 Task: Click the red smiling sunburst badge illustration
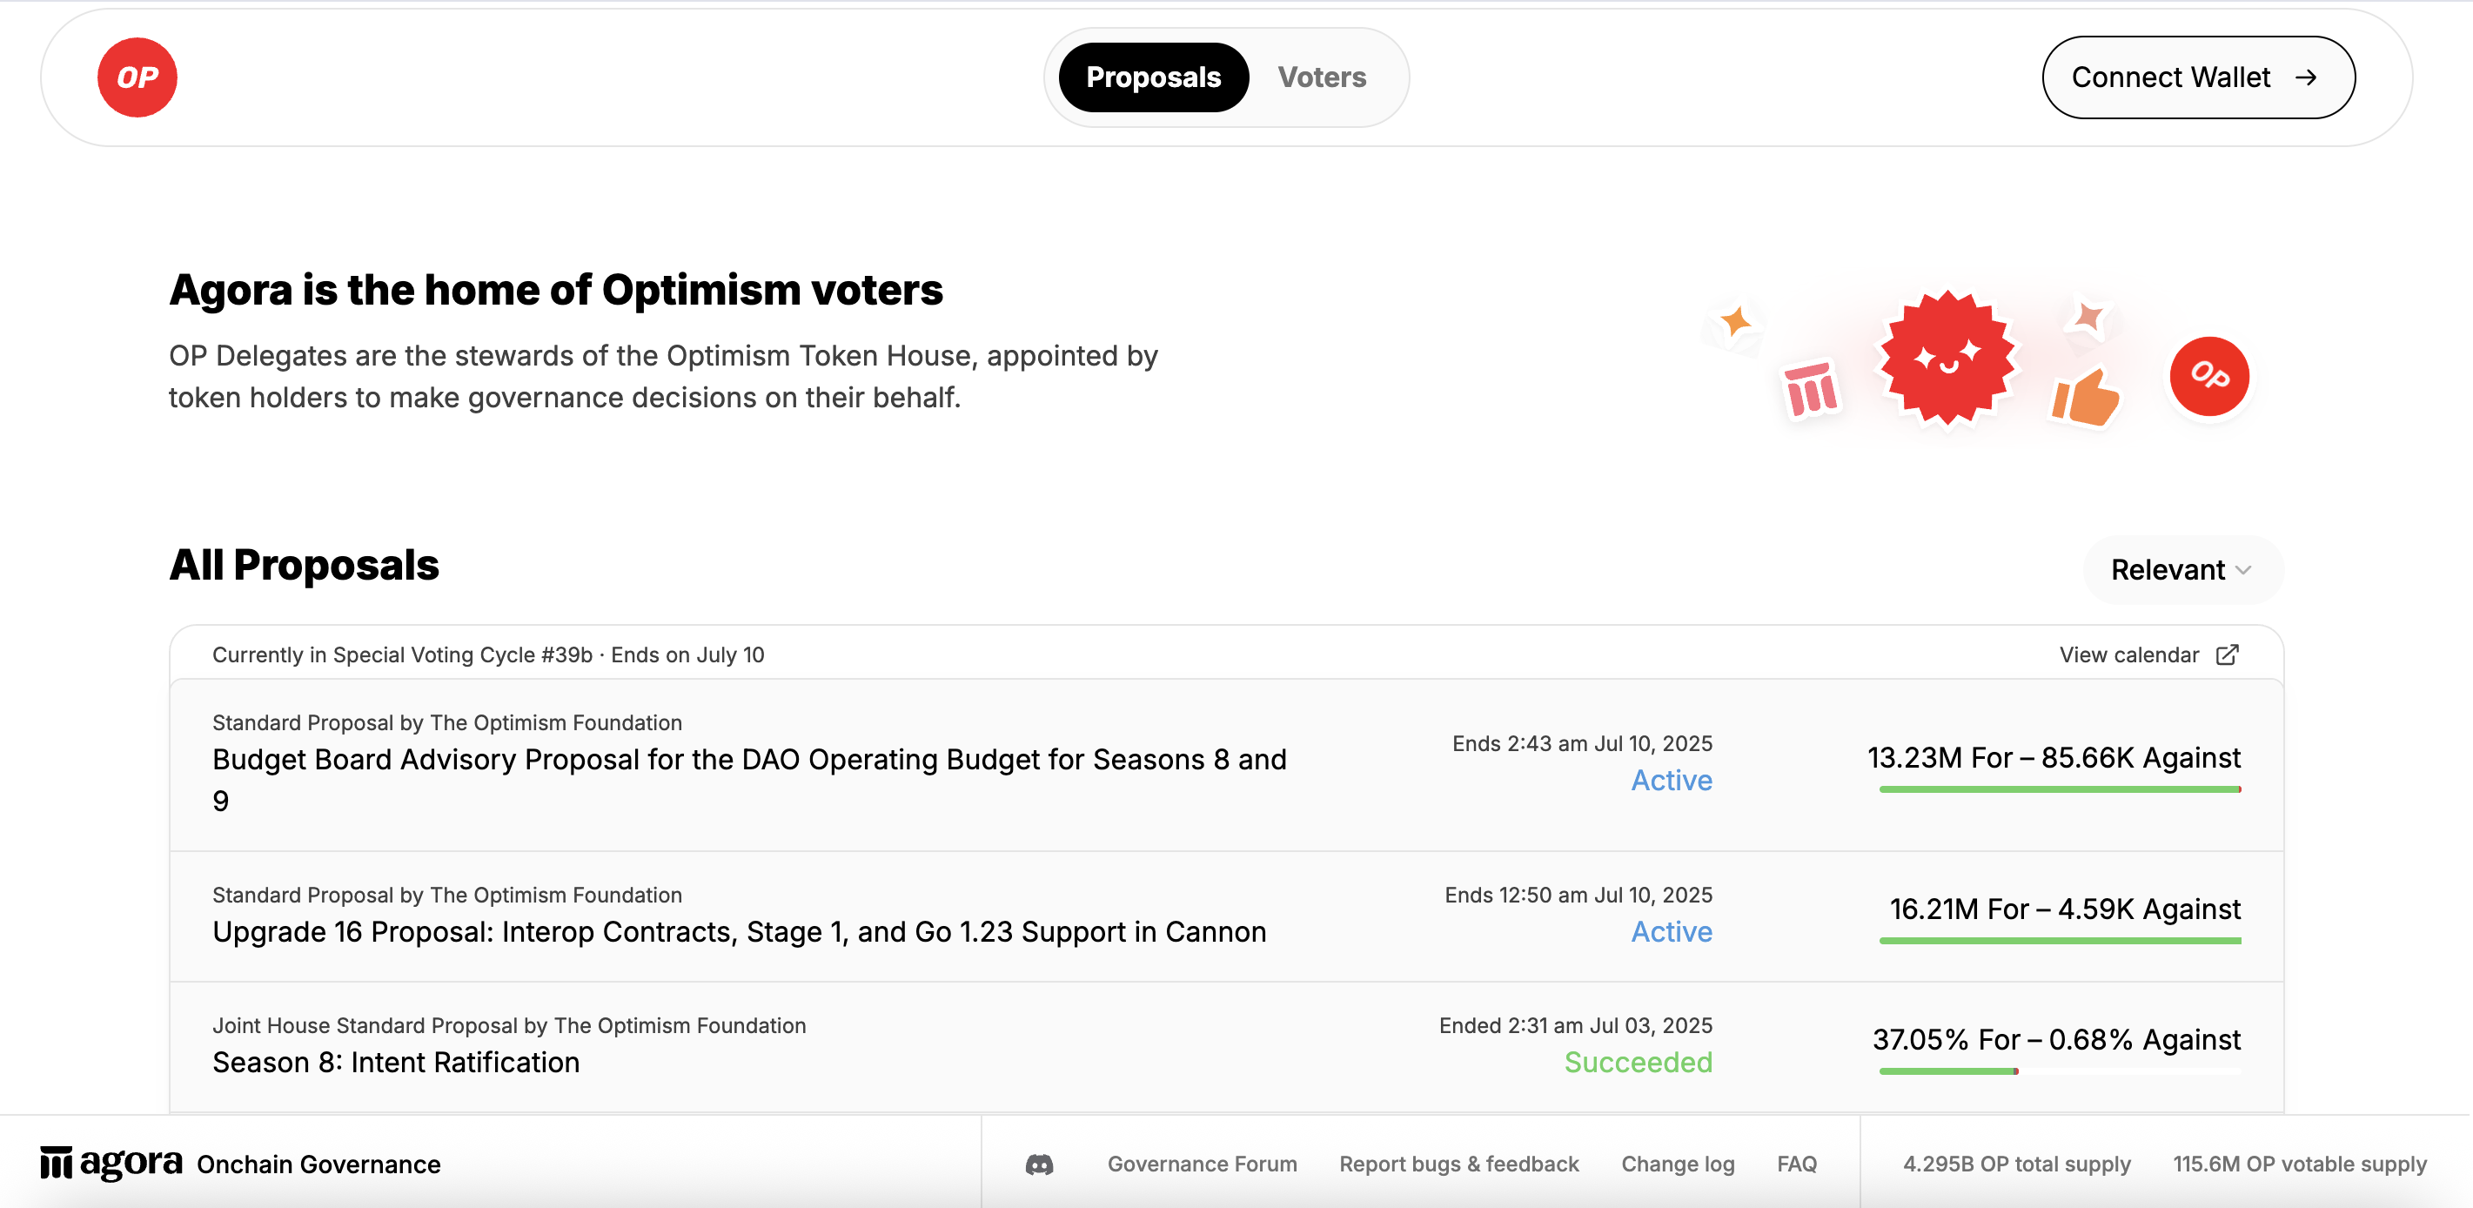click(x=1947, y=359)
